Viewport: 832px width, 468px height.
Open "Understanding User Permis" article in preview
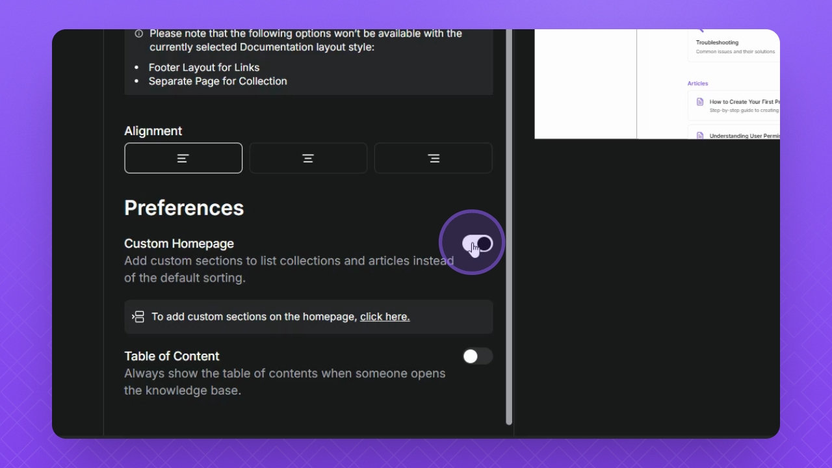[x=734, y=132]
